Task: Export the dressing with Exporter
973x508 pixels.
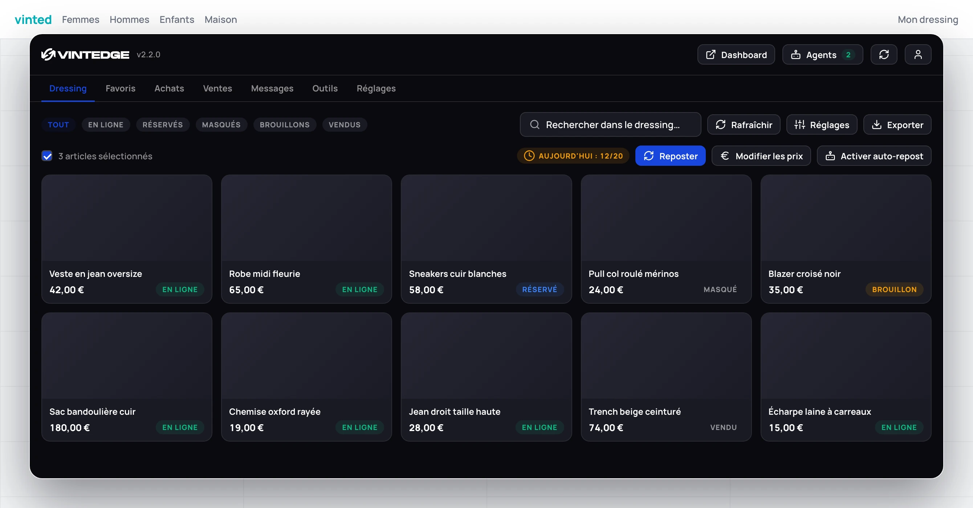Action: click(897, 124)
